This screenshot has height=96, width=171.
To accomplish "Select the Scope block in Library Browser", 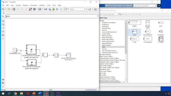I will [x=134, y=32].
